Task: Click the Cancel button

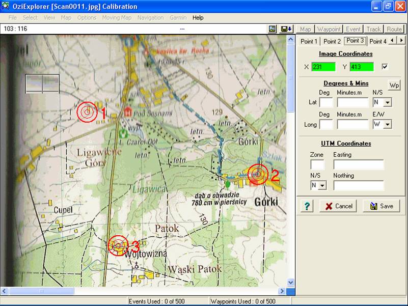Action: [338, 206]
